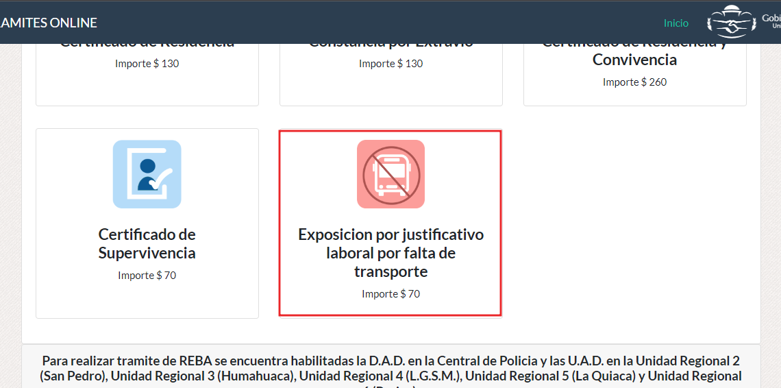Image resolution: width=781 pixels, height=388 pixels.
Task: Click the Convivencia heading text
Action: (x=634, y=60)
